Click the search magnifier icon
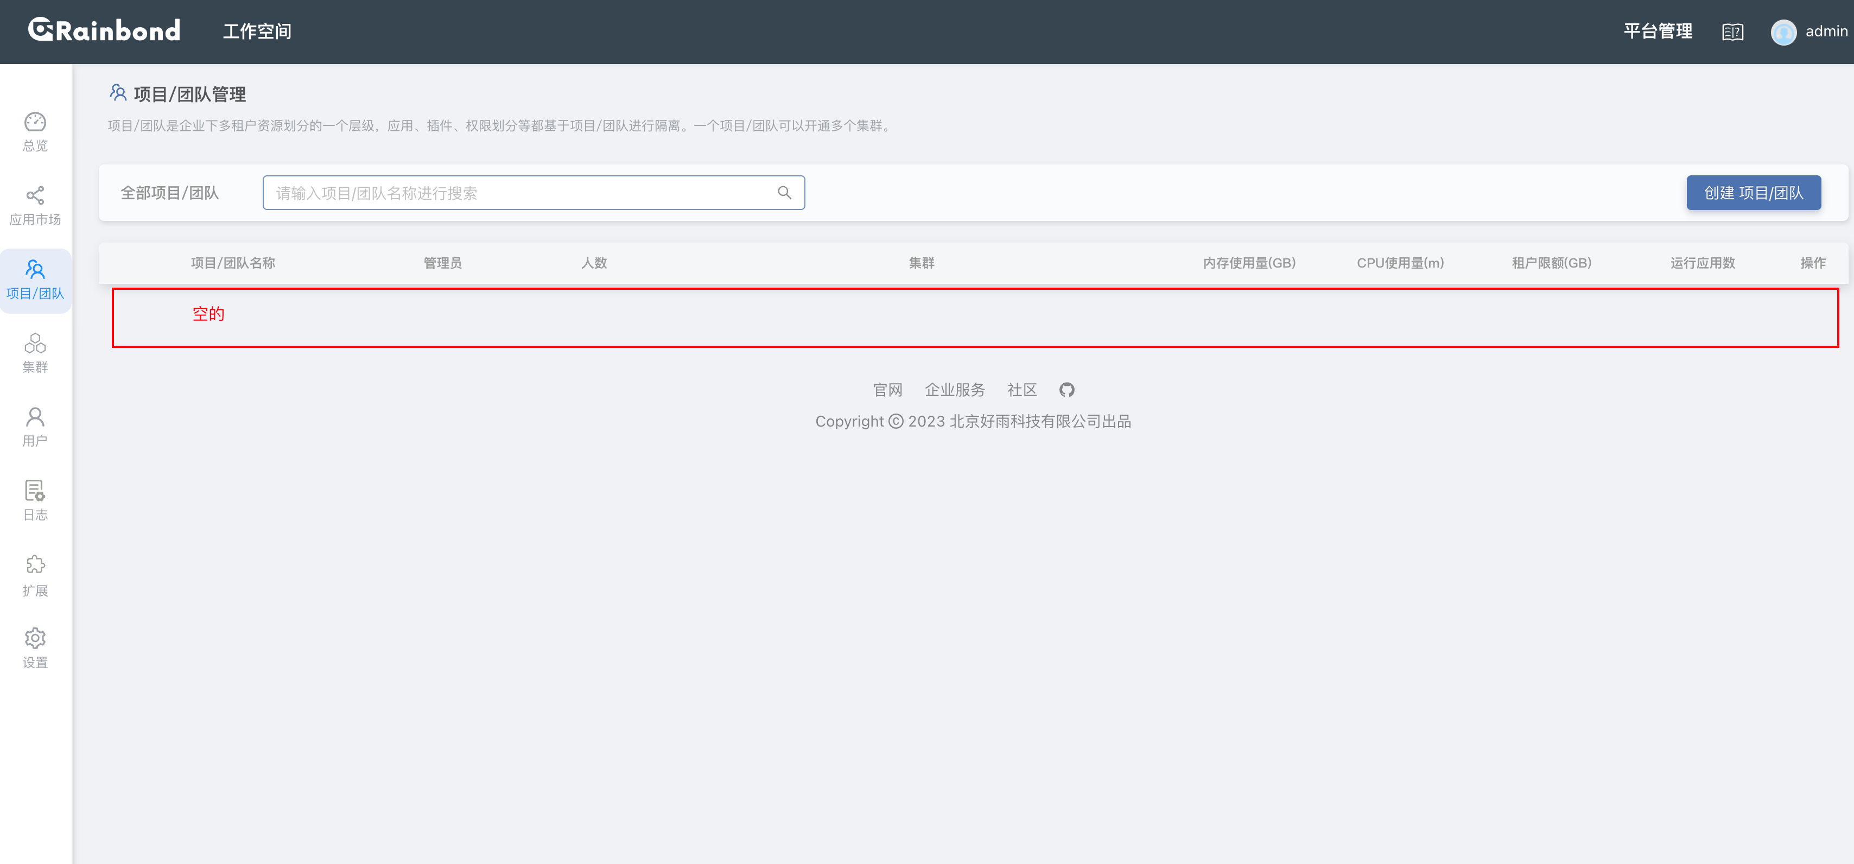The width and height of the screenshot is (1854, 864). 784,193
